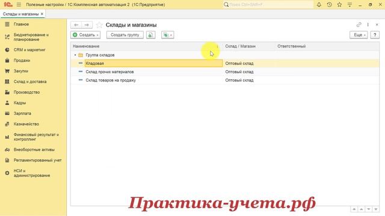Open Внеоборотные активы section
Screen dimensions: 385x216
[34, 149]
